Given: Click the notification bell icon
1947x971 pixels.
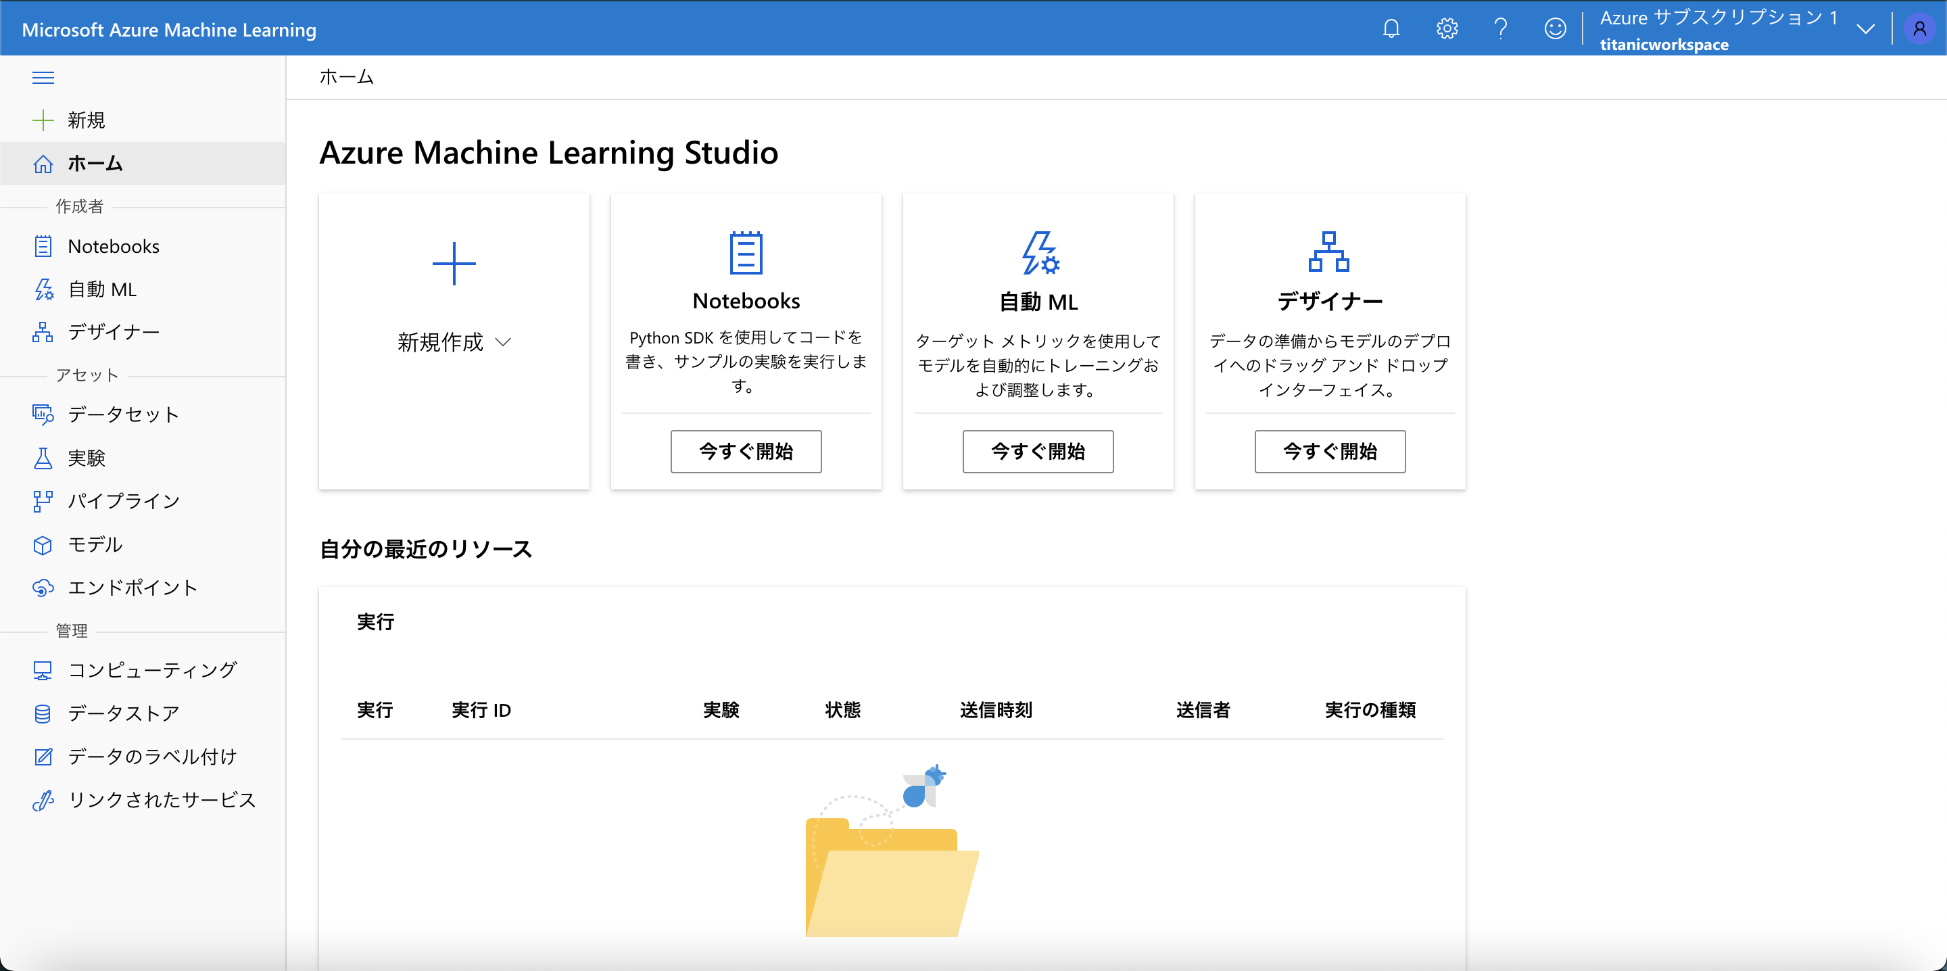Looking at the screenshot, I should pos(1391,28).
